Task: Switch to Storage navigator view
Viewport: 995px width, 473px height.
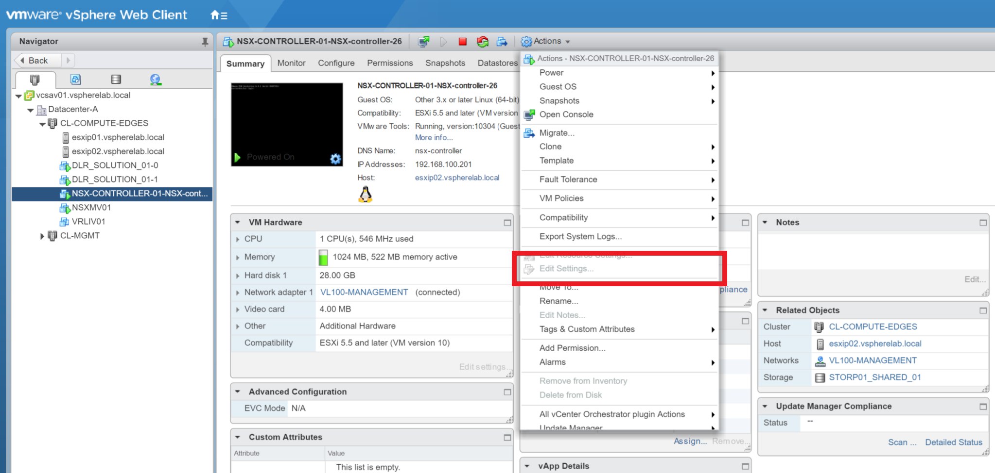Action: [x=116, y=80]
